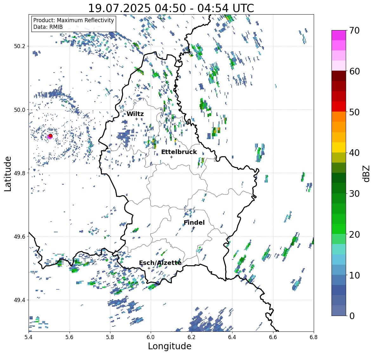The image size is (374, 354).
Task: Click the colorbar tick label 10
Action: [354, 275]
